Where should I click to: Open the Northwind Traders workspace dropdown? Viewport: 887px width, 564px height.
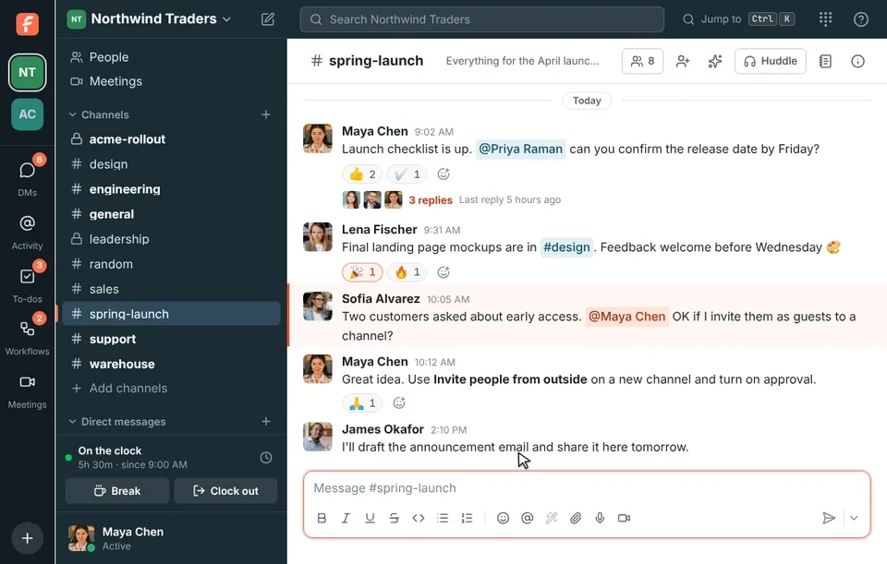(x=150, y=19)
